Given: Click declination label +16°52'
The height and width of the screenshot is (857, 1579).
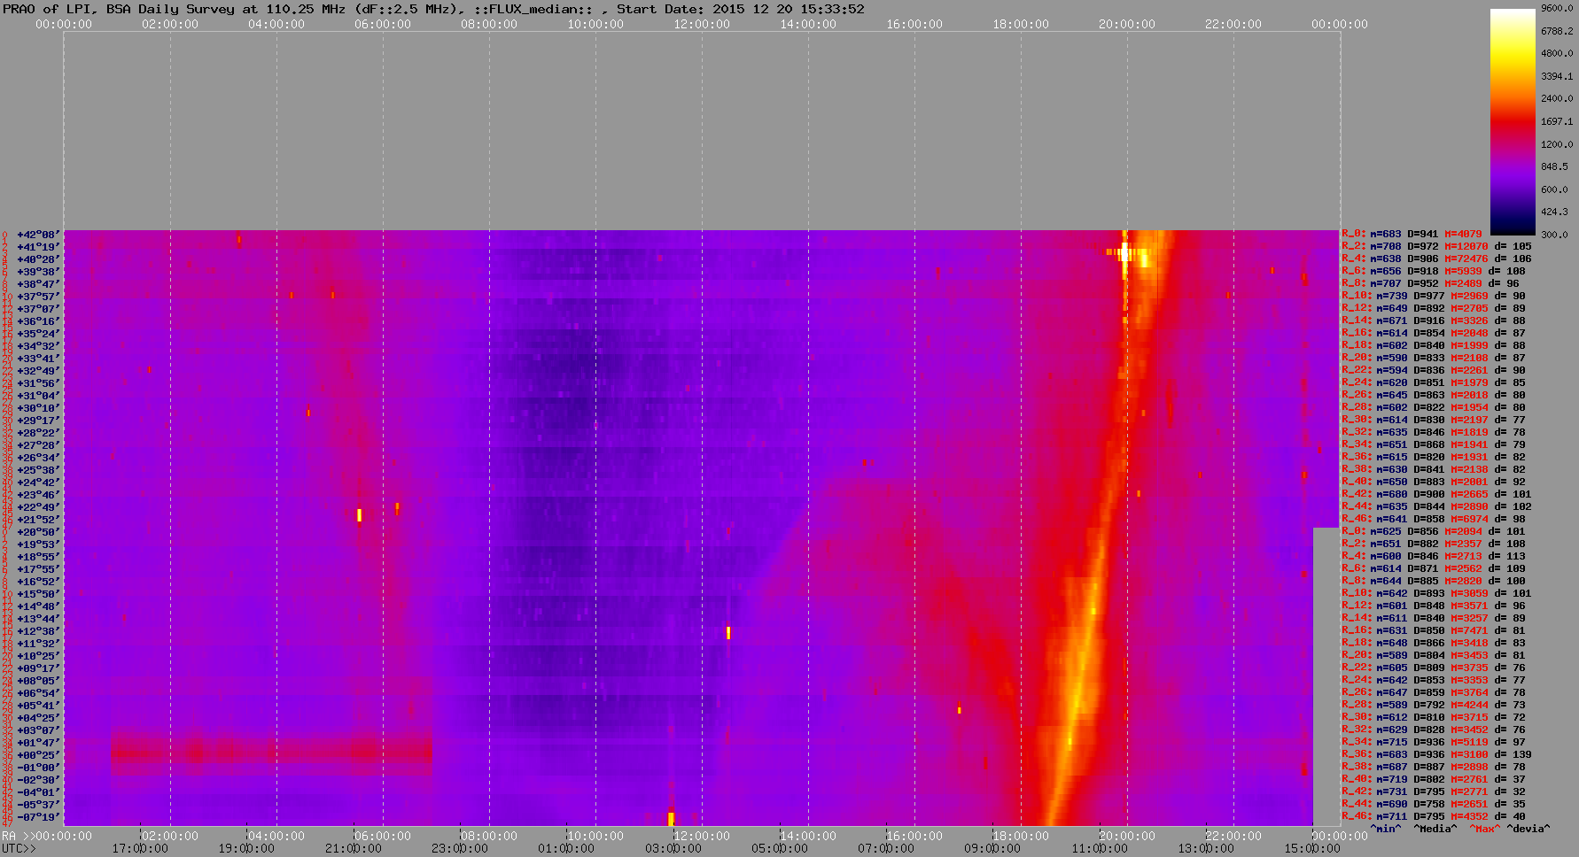Looking at the screenshot, I should point(38,582).
